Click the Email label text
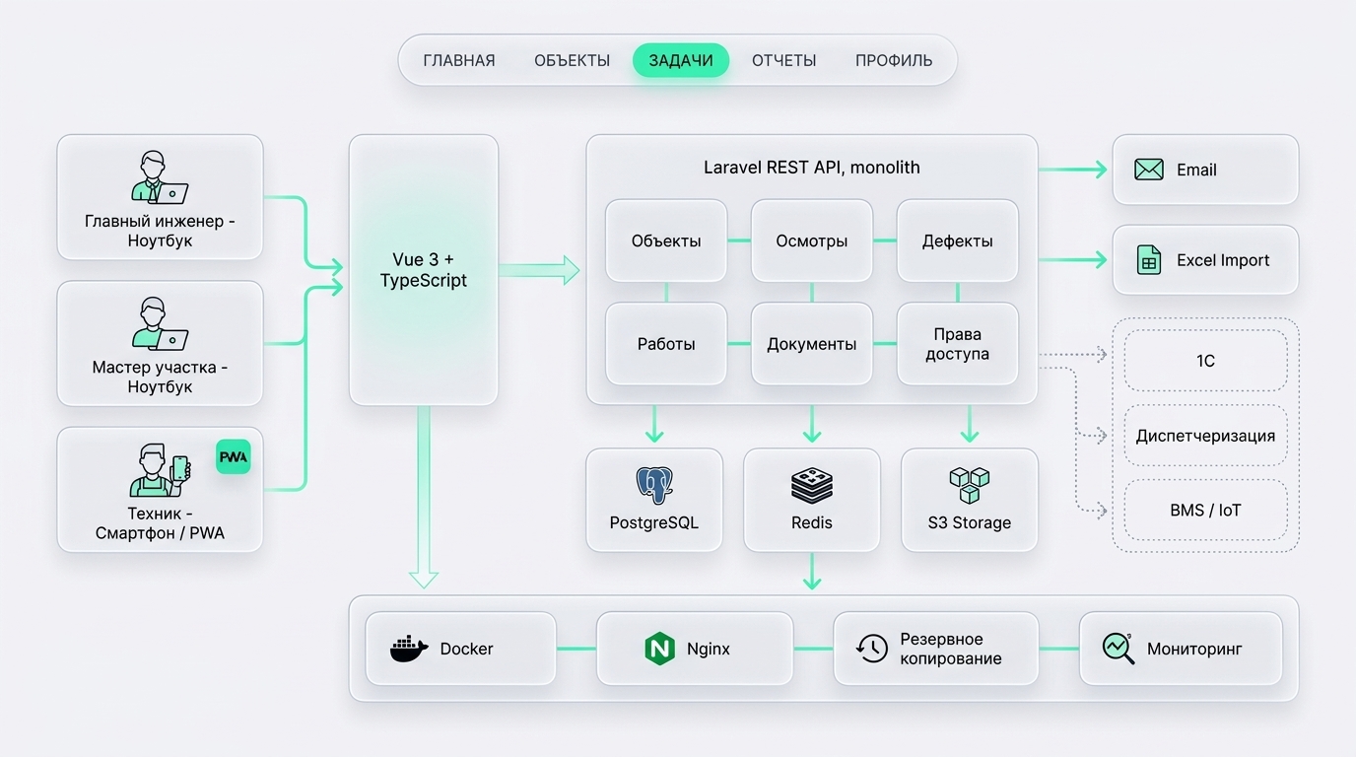 1196,170
